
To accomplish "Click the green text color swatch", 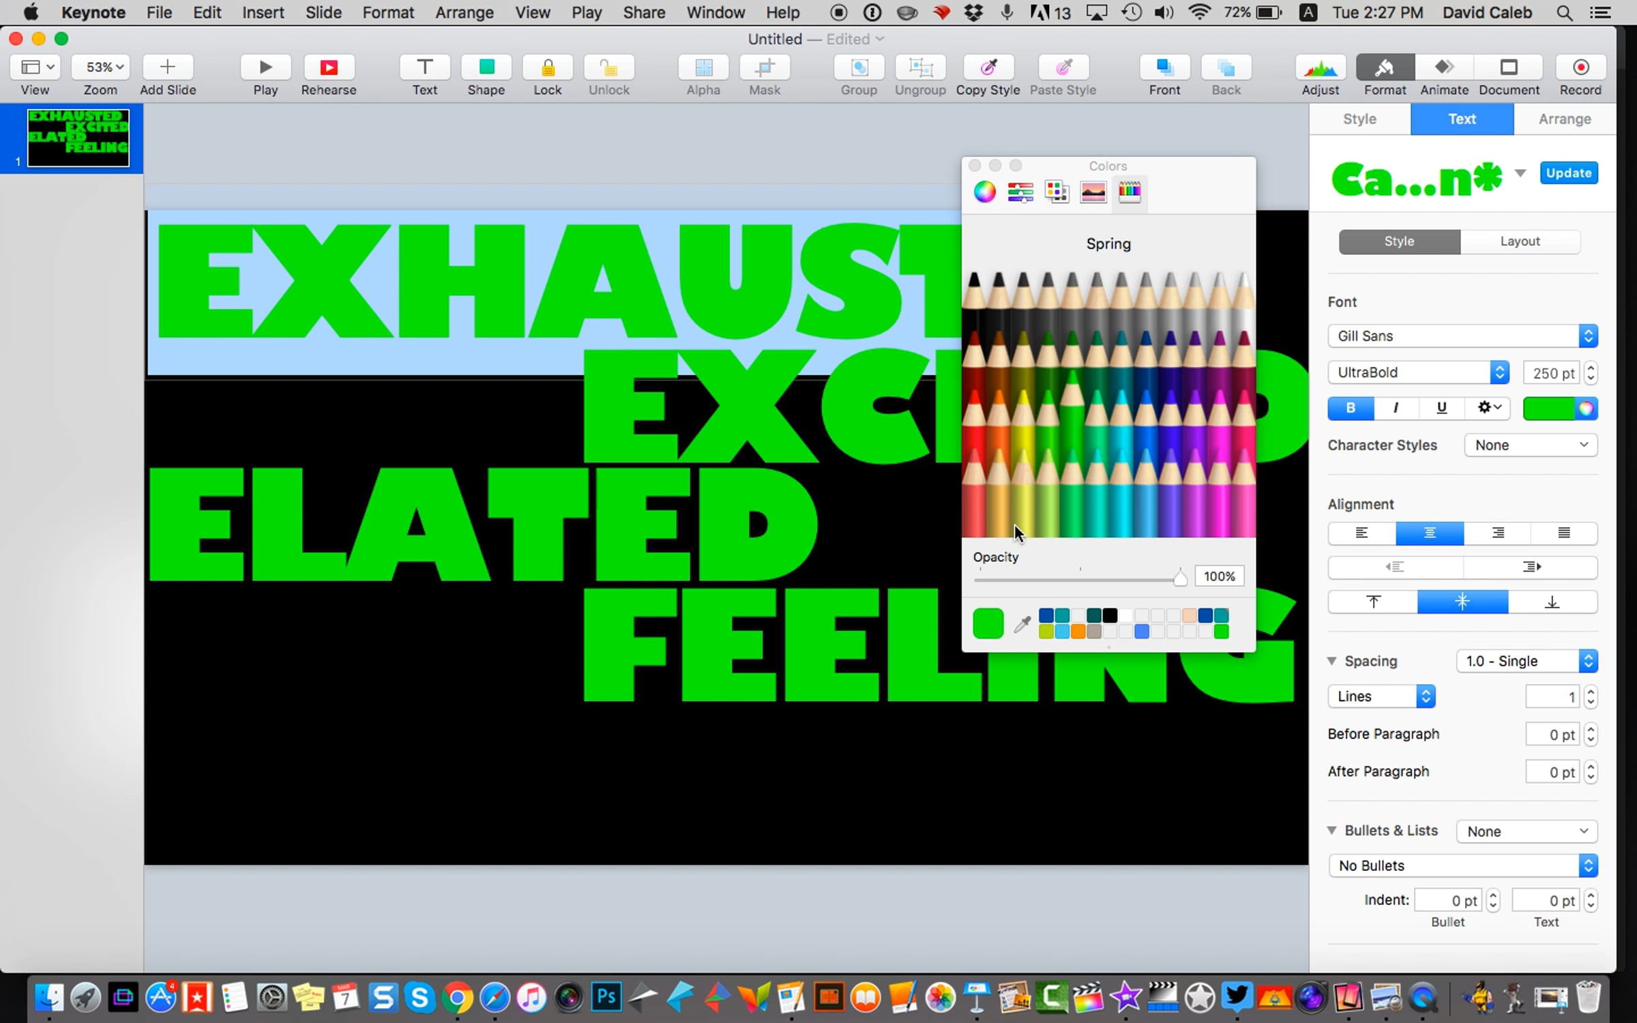I will point(1548,408).
